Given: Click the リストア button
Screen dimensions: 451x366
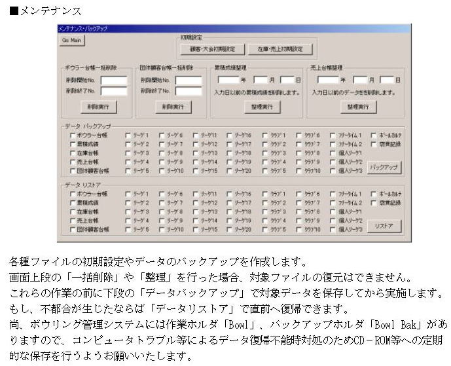Looking at the screenshot, I should (384, 226).
